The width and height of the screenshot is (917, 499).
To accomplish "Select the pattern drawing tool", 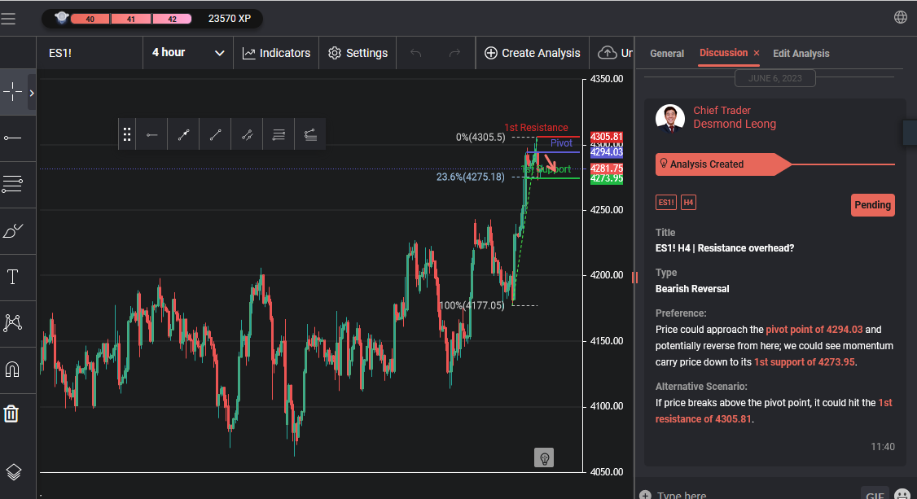I will (12, 322).
